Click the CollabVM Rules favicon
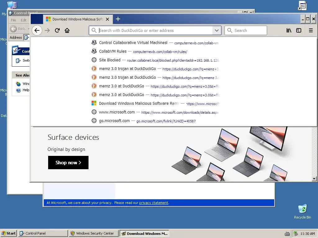Screen dimensions: 318x238 click(94, 51)
